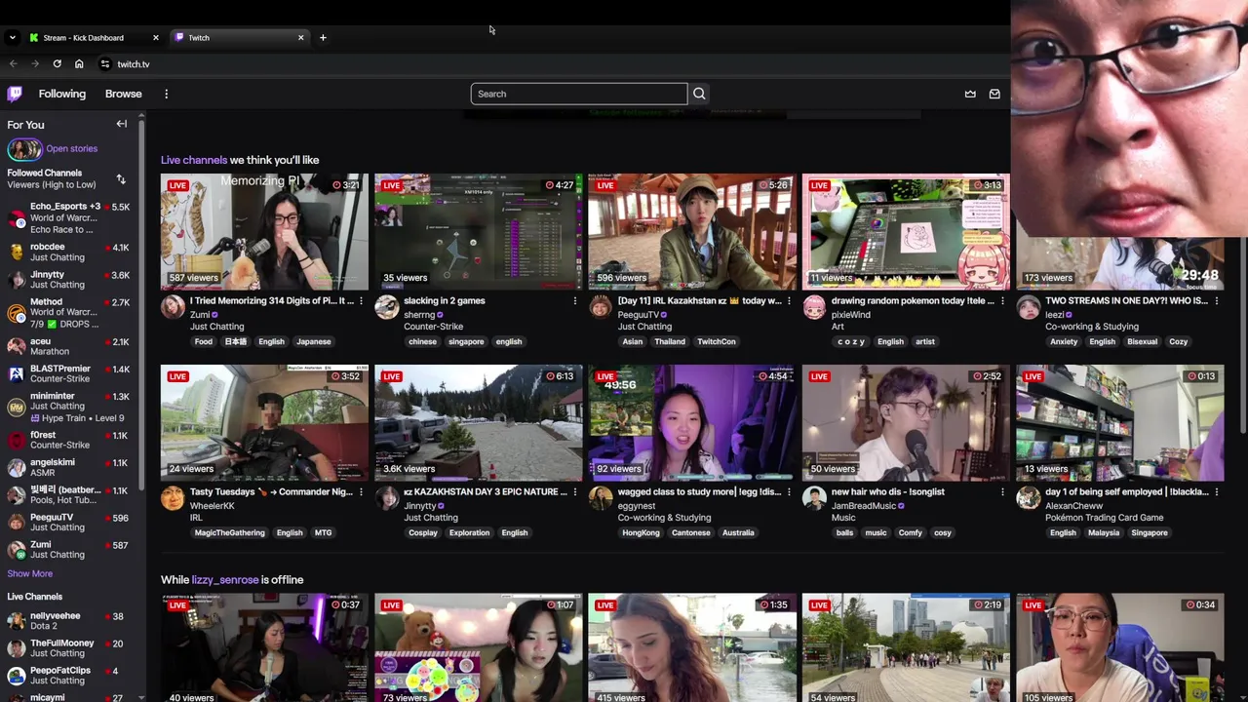Open the top nav three-dots More menu
1248x702 pixels.
[166, 94]
